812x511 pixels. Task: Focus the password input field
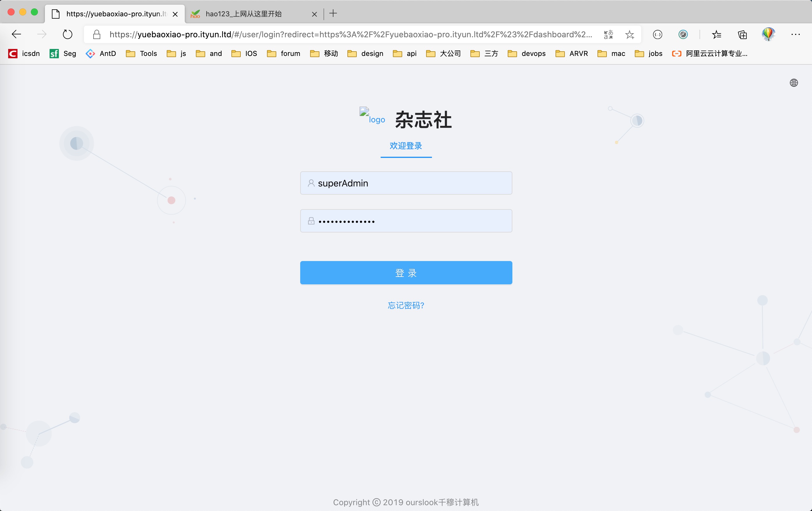pyautogui.click(x=406, y=221)
